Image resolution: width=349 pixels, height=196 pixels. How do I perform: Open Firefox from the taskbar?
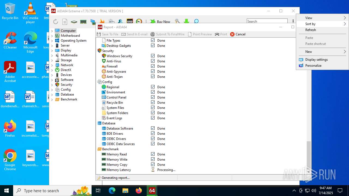(x=139, y=191)
